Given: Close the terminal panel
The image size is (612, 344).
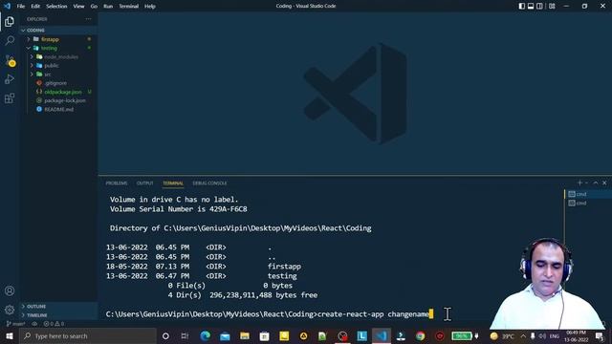Looking at the screenshot, I should point(604,183).
